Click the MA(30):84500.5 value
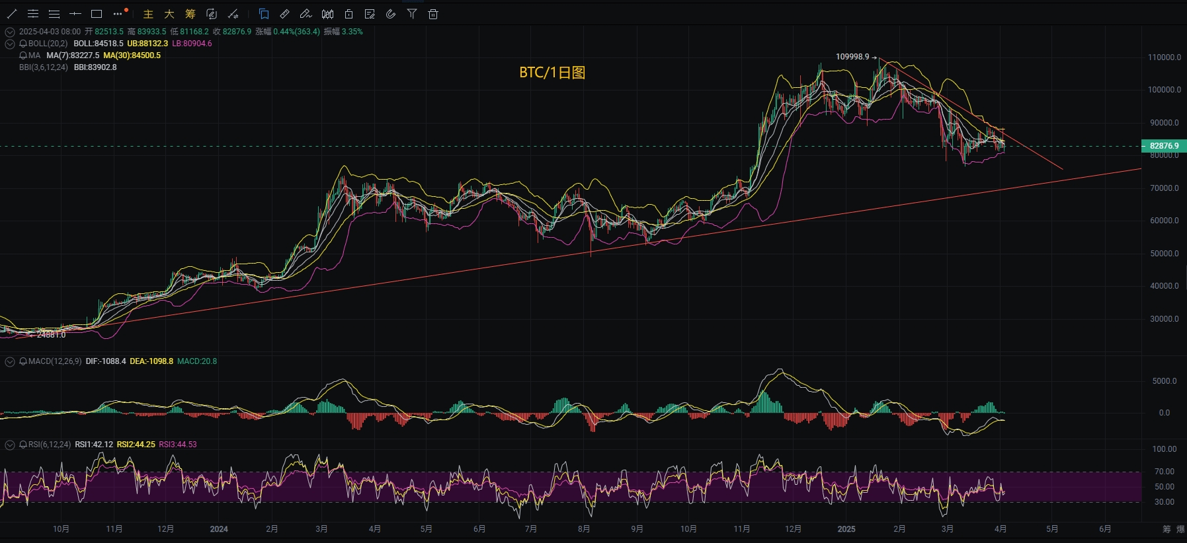 coord(132,55)
